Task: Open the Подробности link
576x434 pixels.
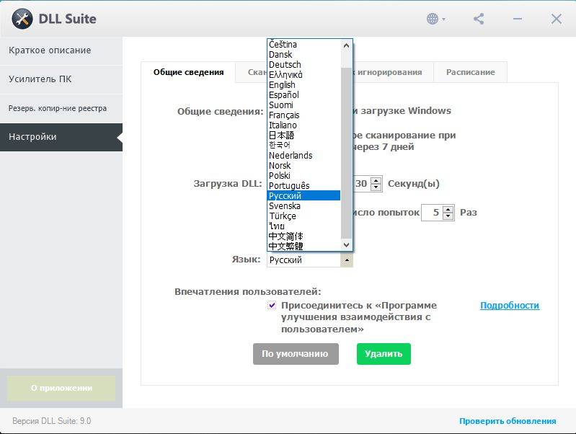Action: 510,306
